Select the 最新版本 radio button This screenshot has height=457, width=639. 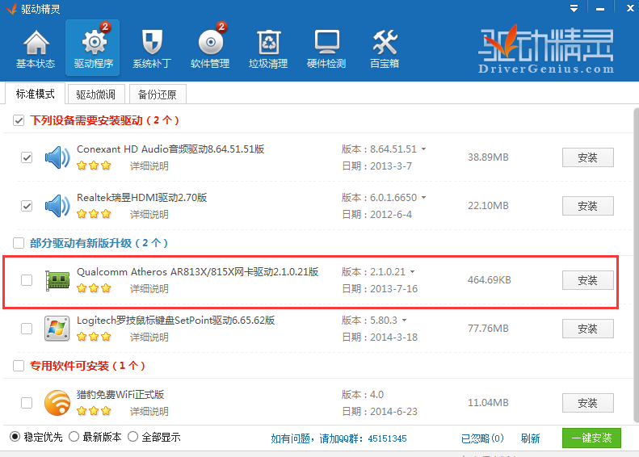click(x=74, y=437)
